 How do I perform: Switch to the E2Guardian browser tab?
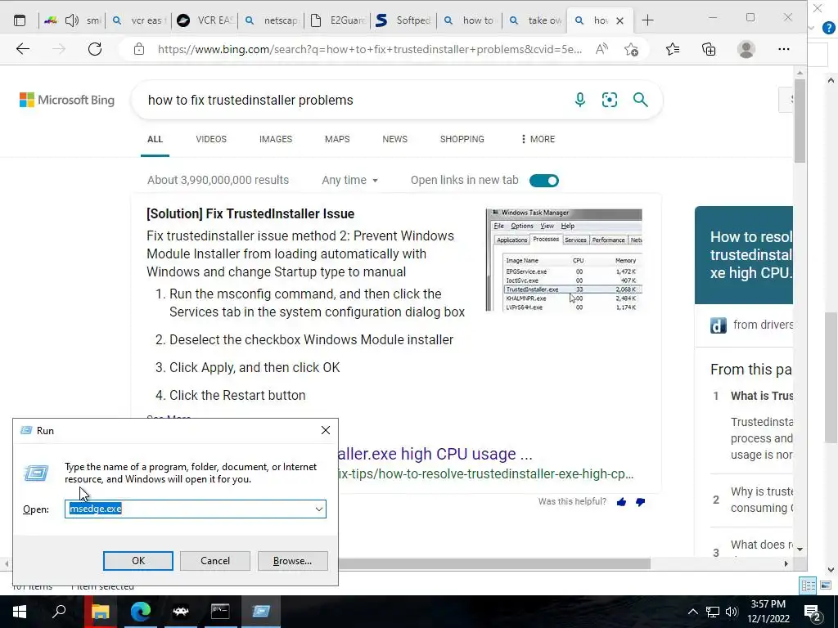click(x=338, y=20)
